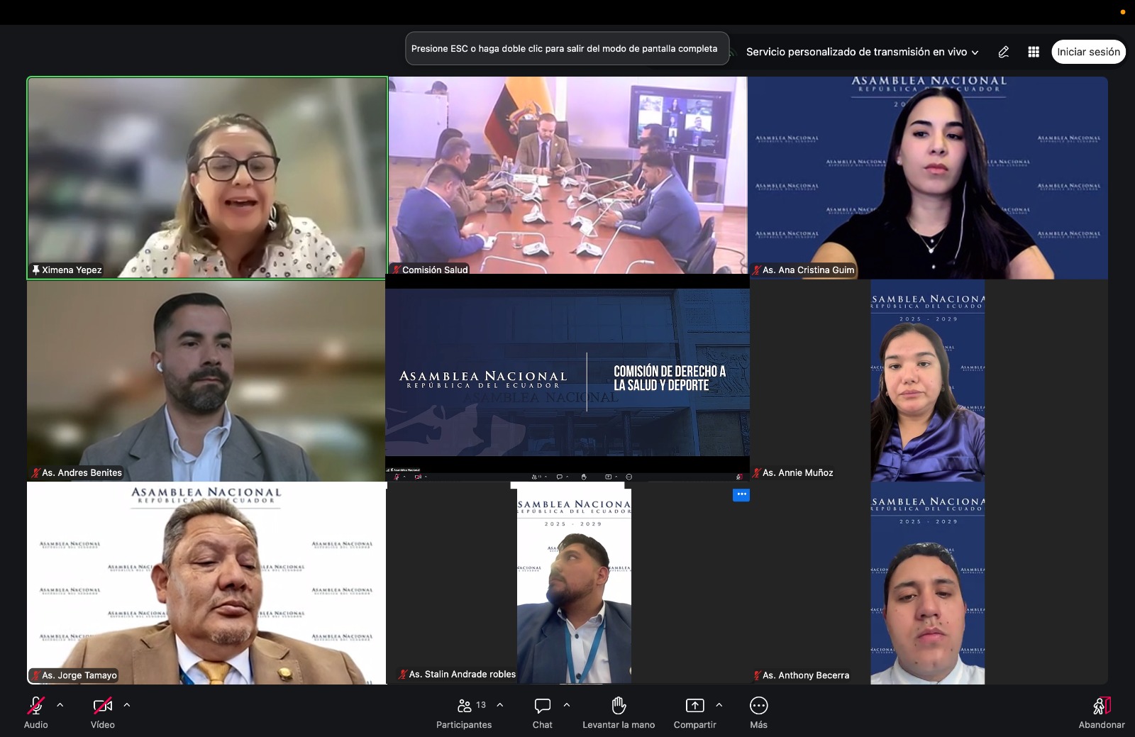1135x737 pixels.
Task: Open the Servicio personalizado de transmisión en vivo dropdown
Action: pyautogui.click(x=863, y=52)
